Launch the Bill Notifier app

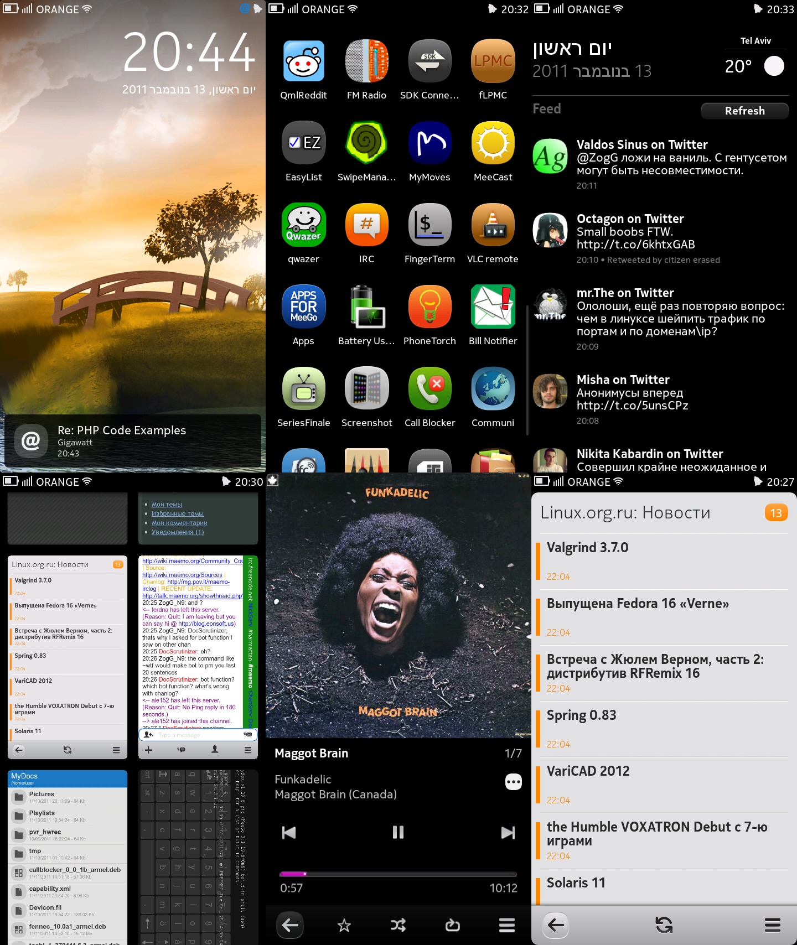coord(493,307)
